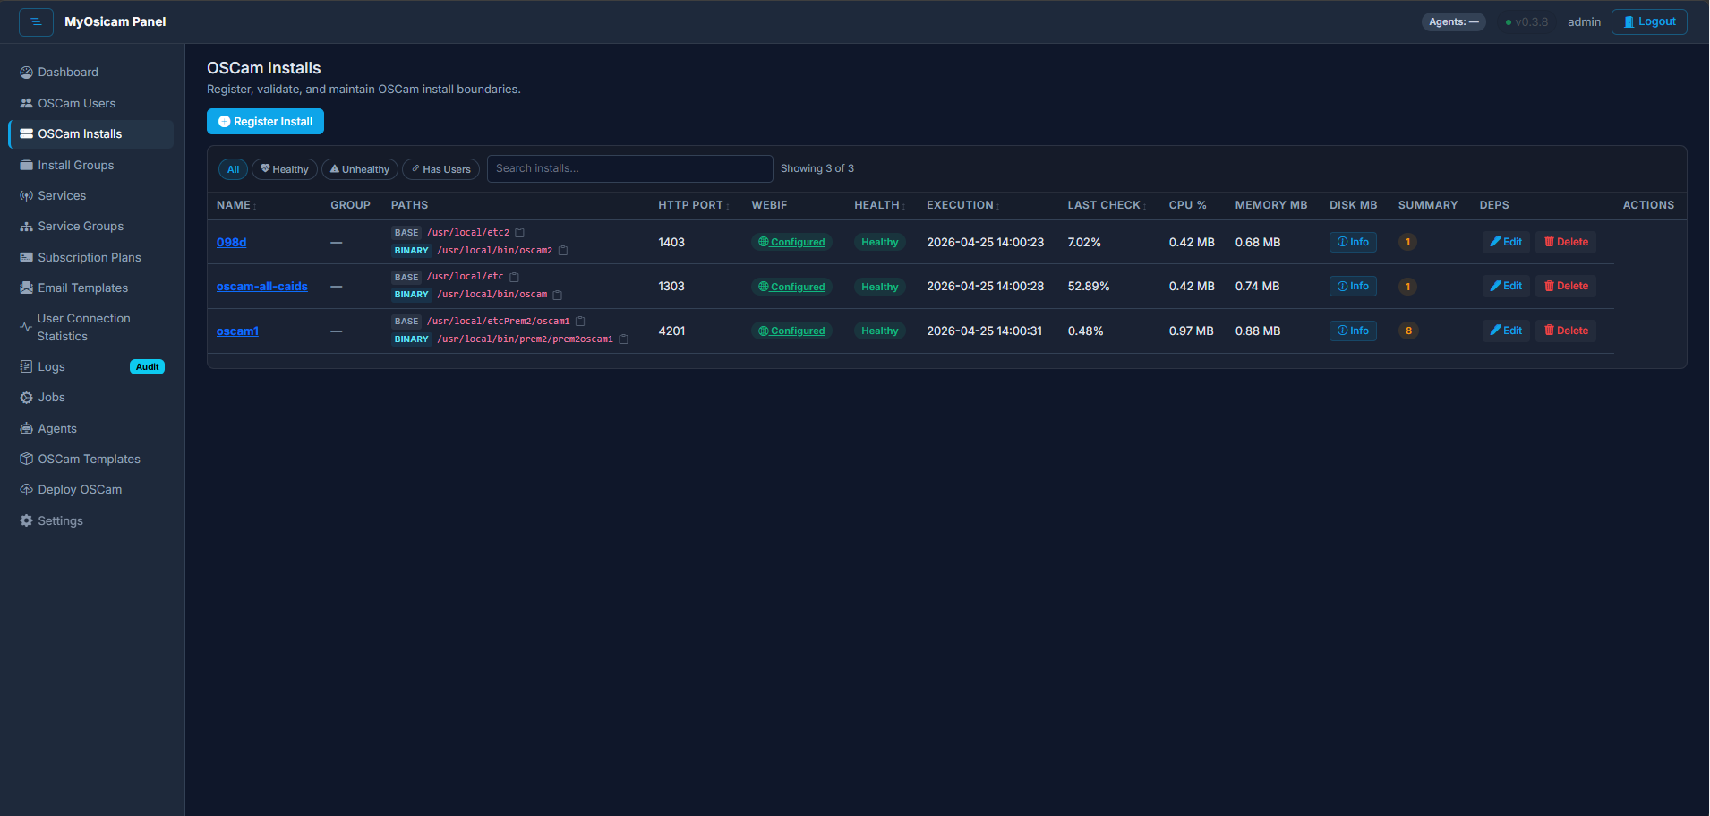Open Subscription Plans
Viewport: 1710px width, 816px height.
pos(90,257)
